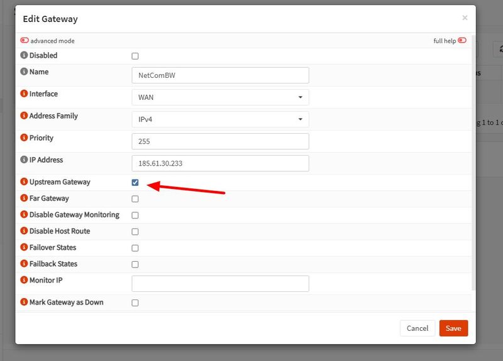The image size is (503, 361).
Task: Check the Disabled checkbox
Action: click(135, 56)
